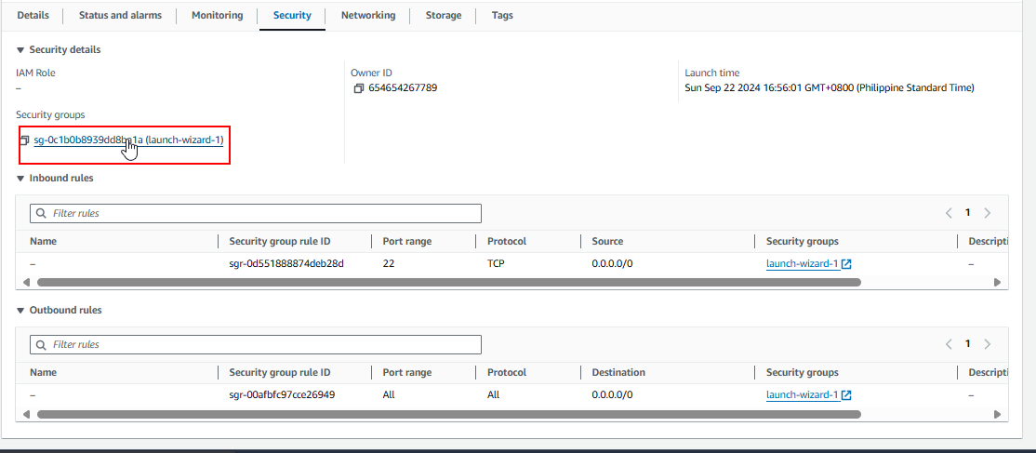Image resolution: width=1036 pixels, height=453 pixels.
Task: Click the outbound Filter rules search field
Action: click(x=256, y=344)
